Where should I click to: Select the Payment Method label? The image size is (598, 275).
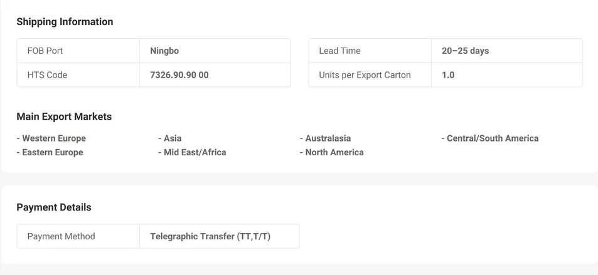(x=61, y=236)
